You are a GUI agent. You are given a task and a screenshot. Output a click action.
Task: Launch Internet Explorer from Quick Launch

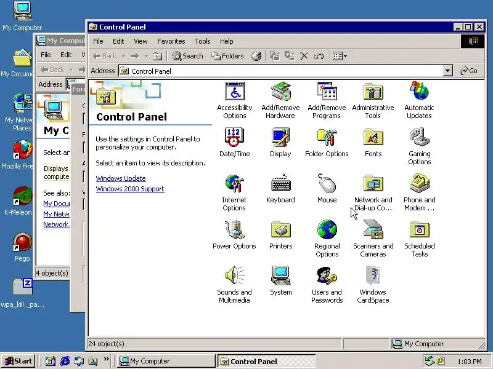pos(65,361)
